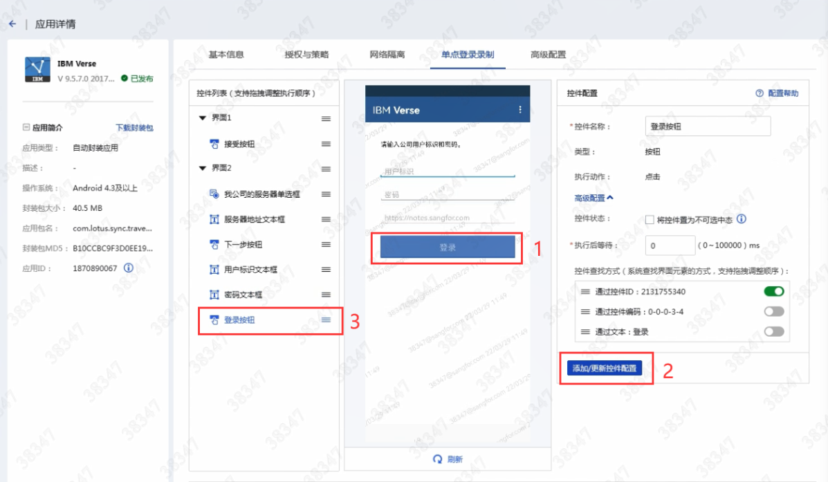
Task: Check the 将控件置为不可选中态 checkbox
Action: point(649,220)
